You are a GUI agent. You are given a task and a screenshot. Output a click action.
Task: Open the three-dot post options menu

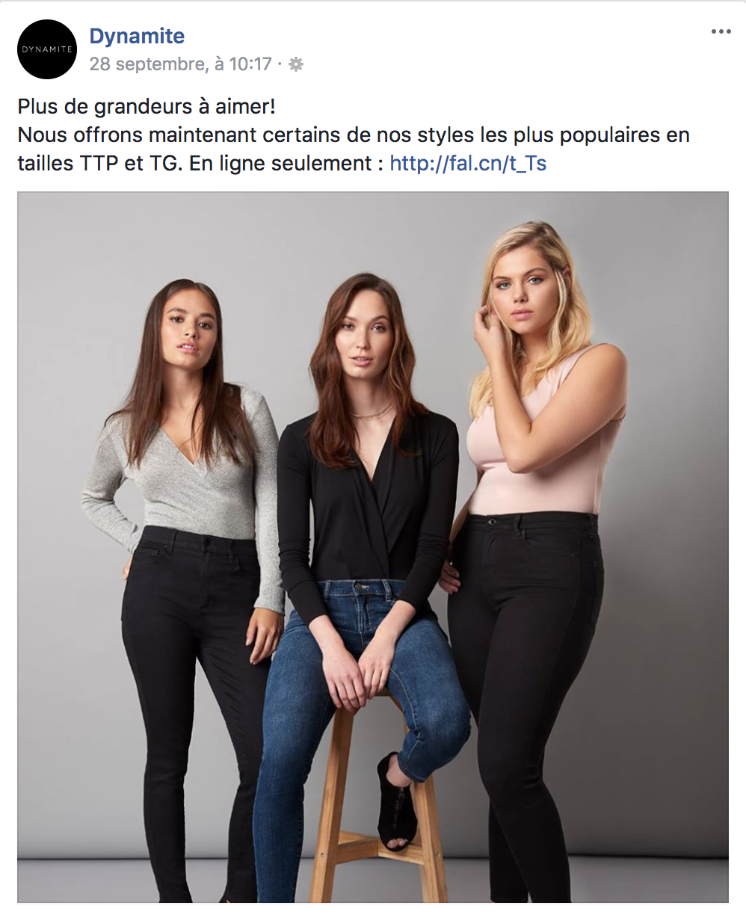click(721, 31)
